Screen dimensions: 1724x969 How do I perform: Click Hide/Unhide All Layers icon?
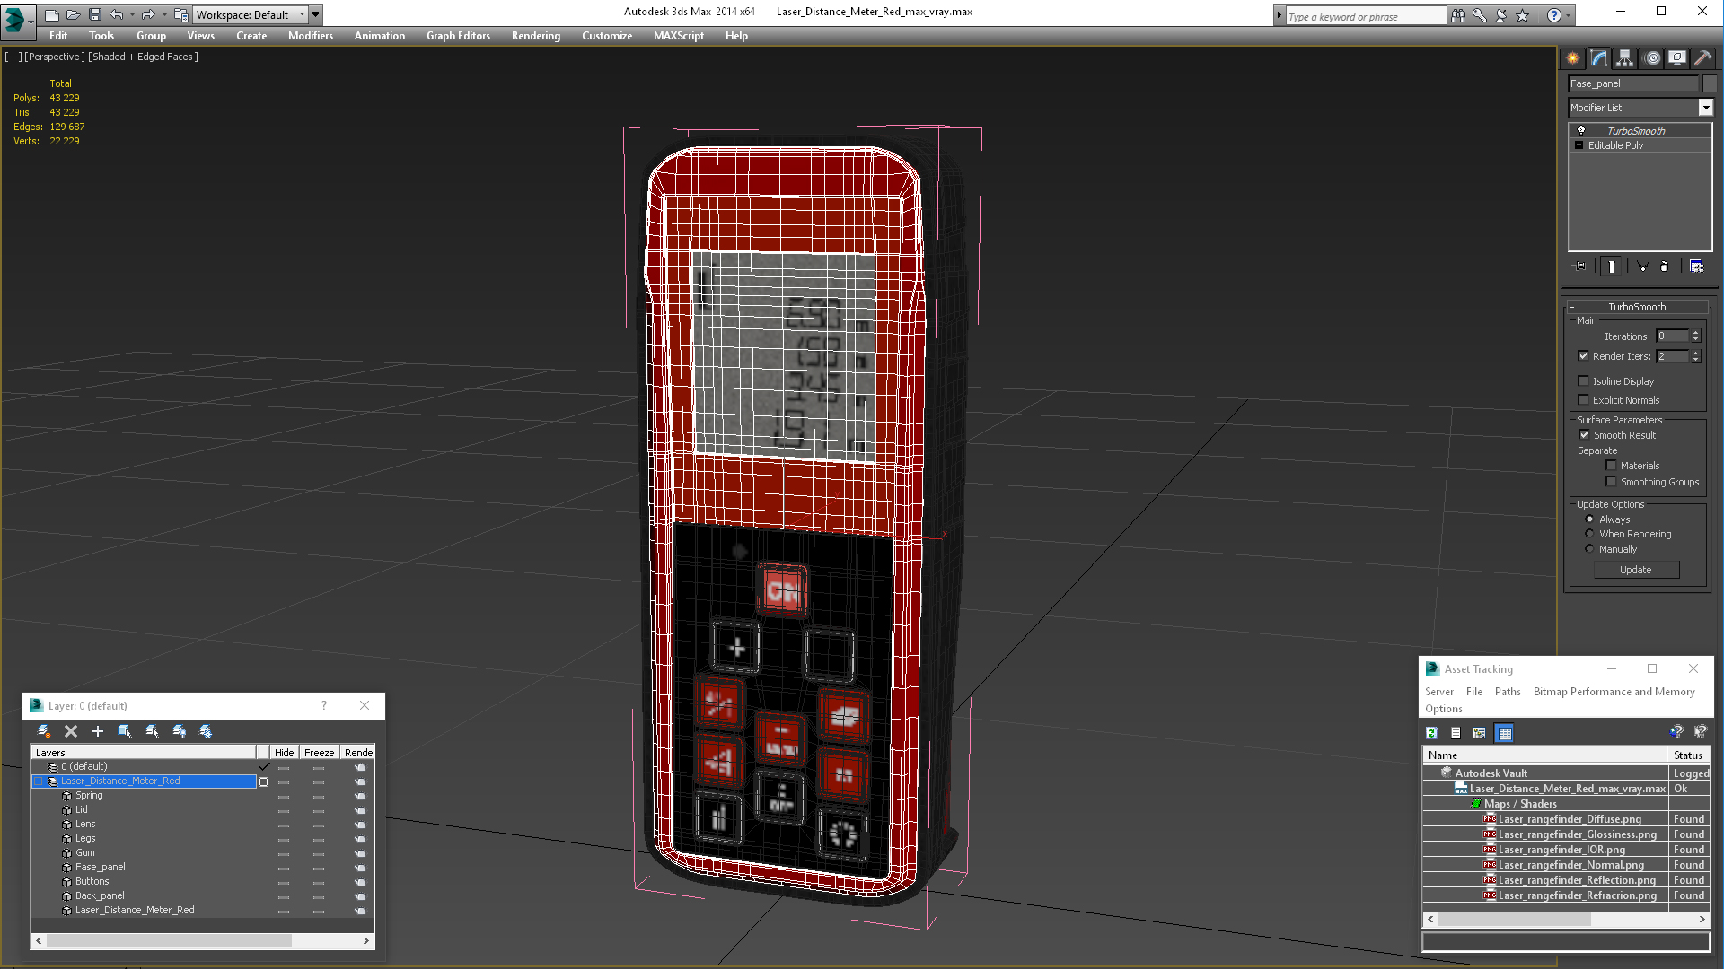(179, 731)
